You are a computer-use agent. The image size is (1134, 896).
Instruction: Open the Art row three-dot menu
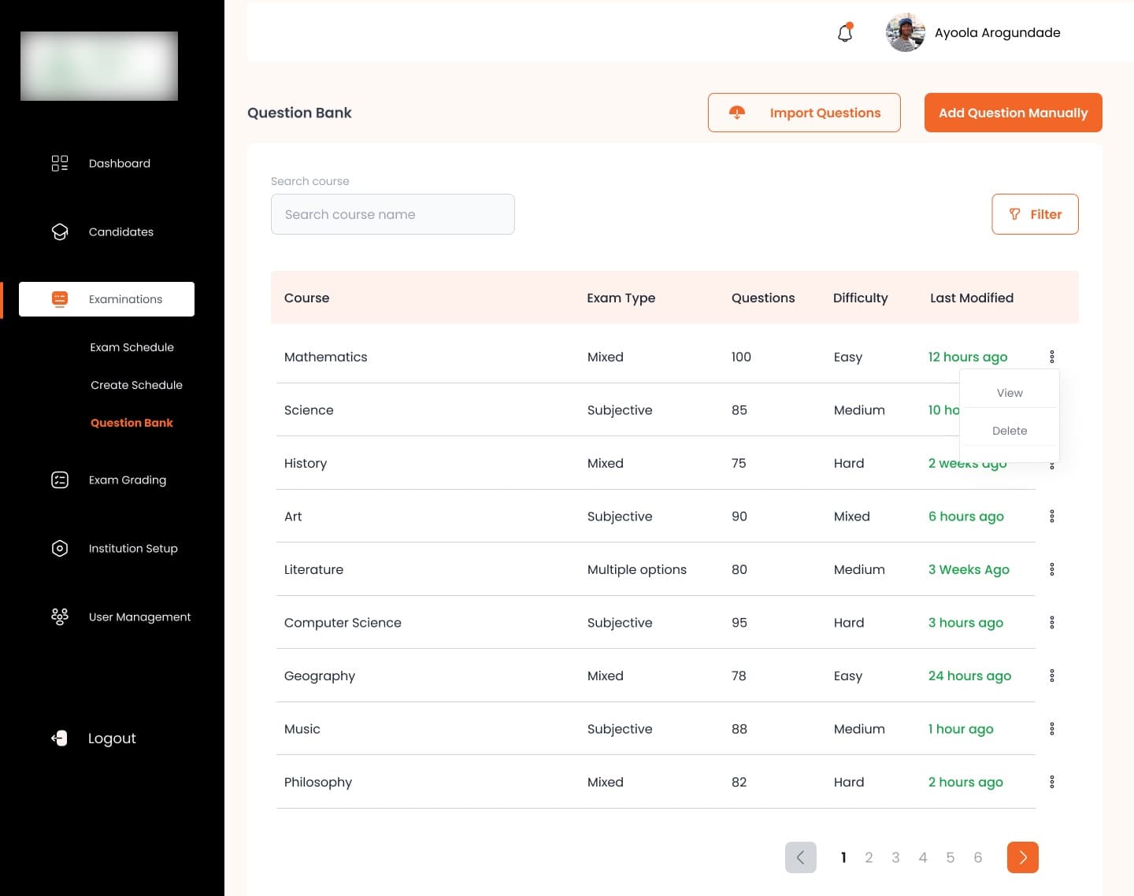point(1051,516)
